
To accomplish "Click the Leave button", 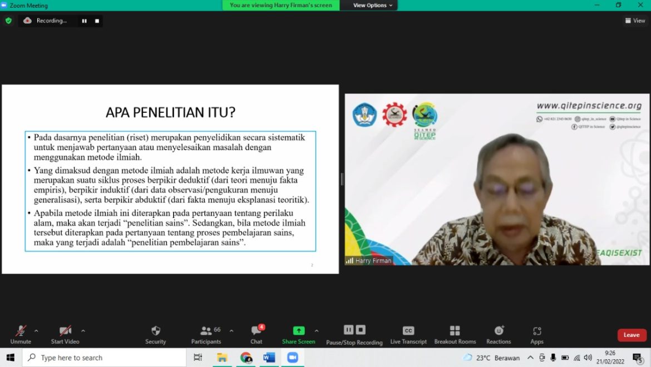I will (631, 335).
